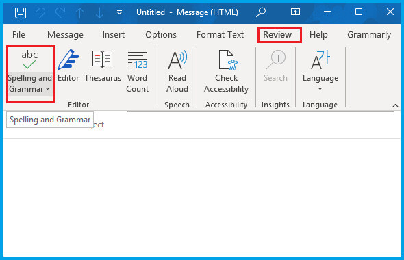Save the message with the disk icon

pyautogui.click(x=21, y=12)
